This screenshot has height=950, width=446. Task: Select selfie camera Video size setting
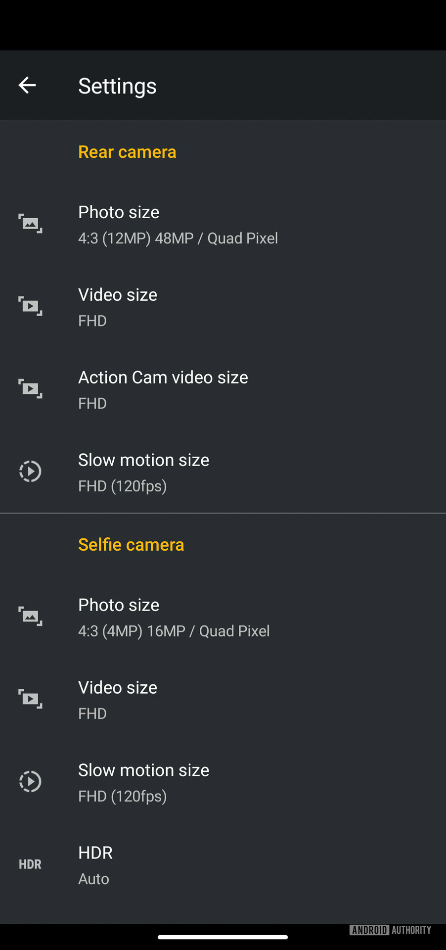pyautogui.click(x=118, y=700)
